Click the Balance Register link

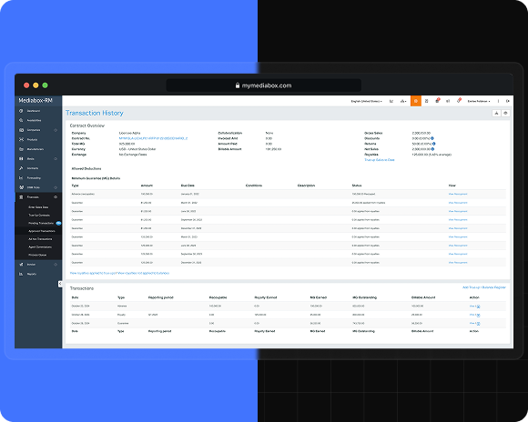click(494, 287)
